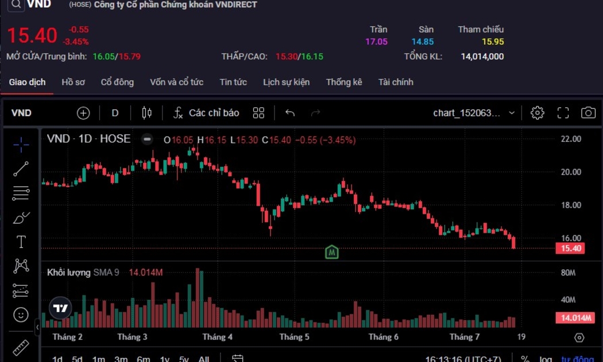Collapse the VND legend with minus button
This screenshot has width=603, height=362.
(x=148, y=139)
